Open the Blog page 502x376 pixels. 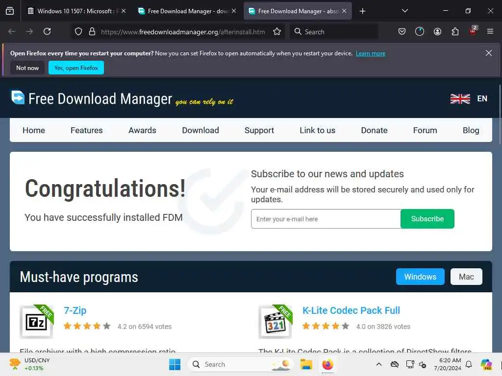pyautogui.click(x=471, y=130)
